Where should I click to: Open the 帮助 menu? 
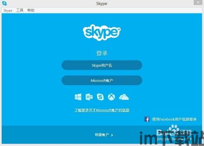(x=31, y=10)
